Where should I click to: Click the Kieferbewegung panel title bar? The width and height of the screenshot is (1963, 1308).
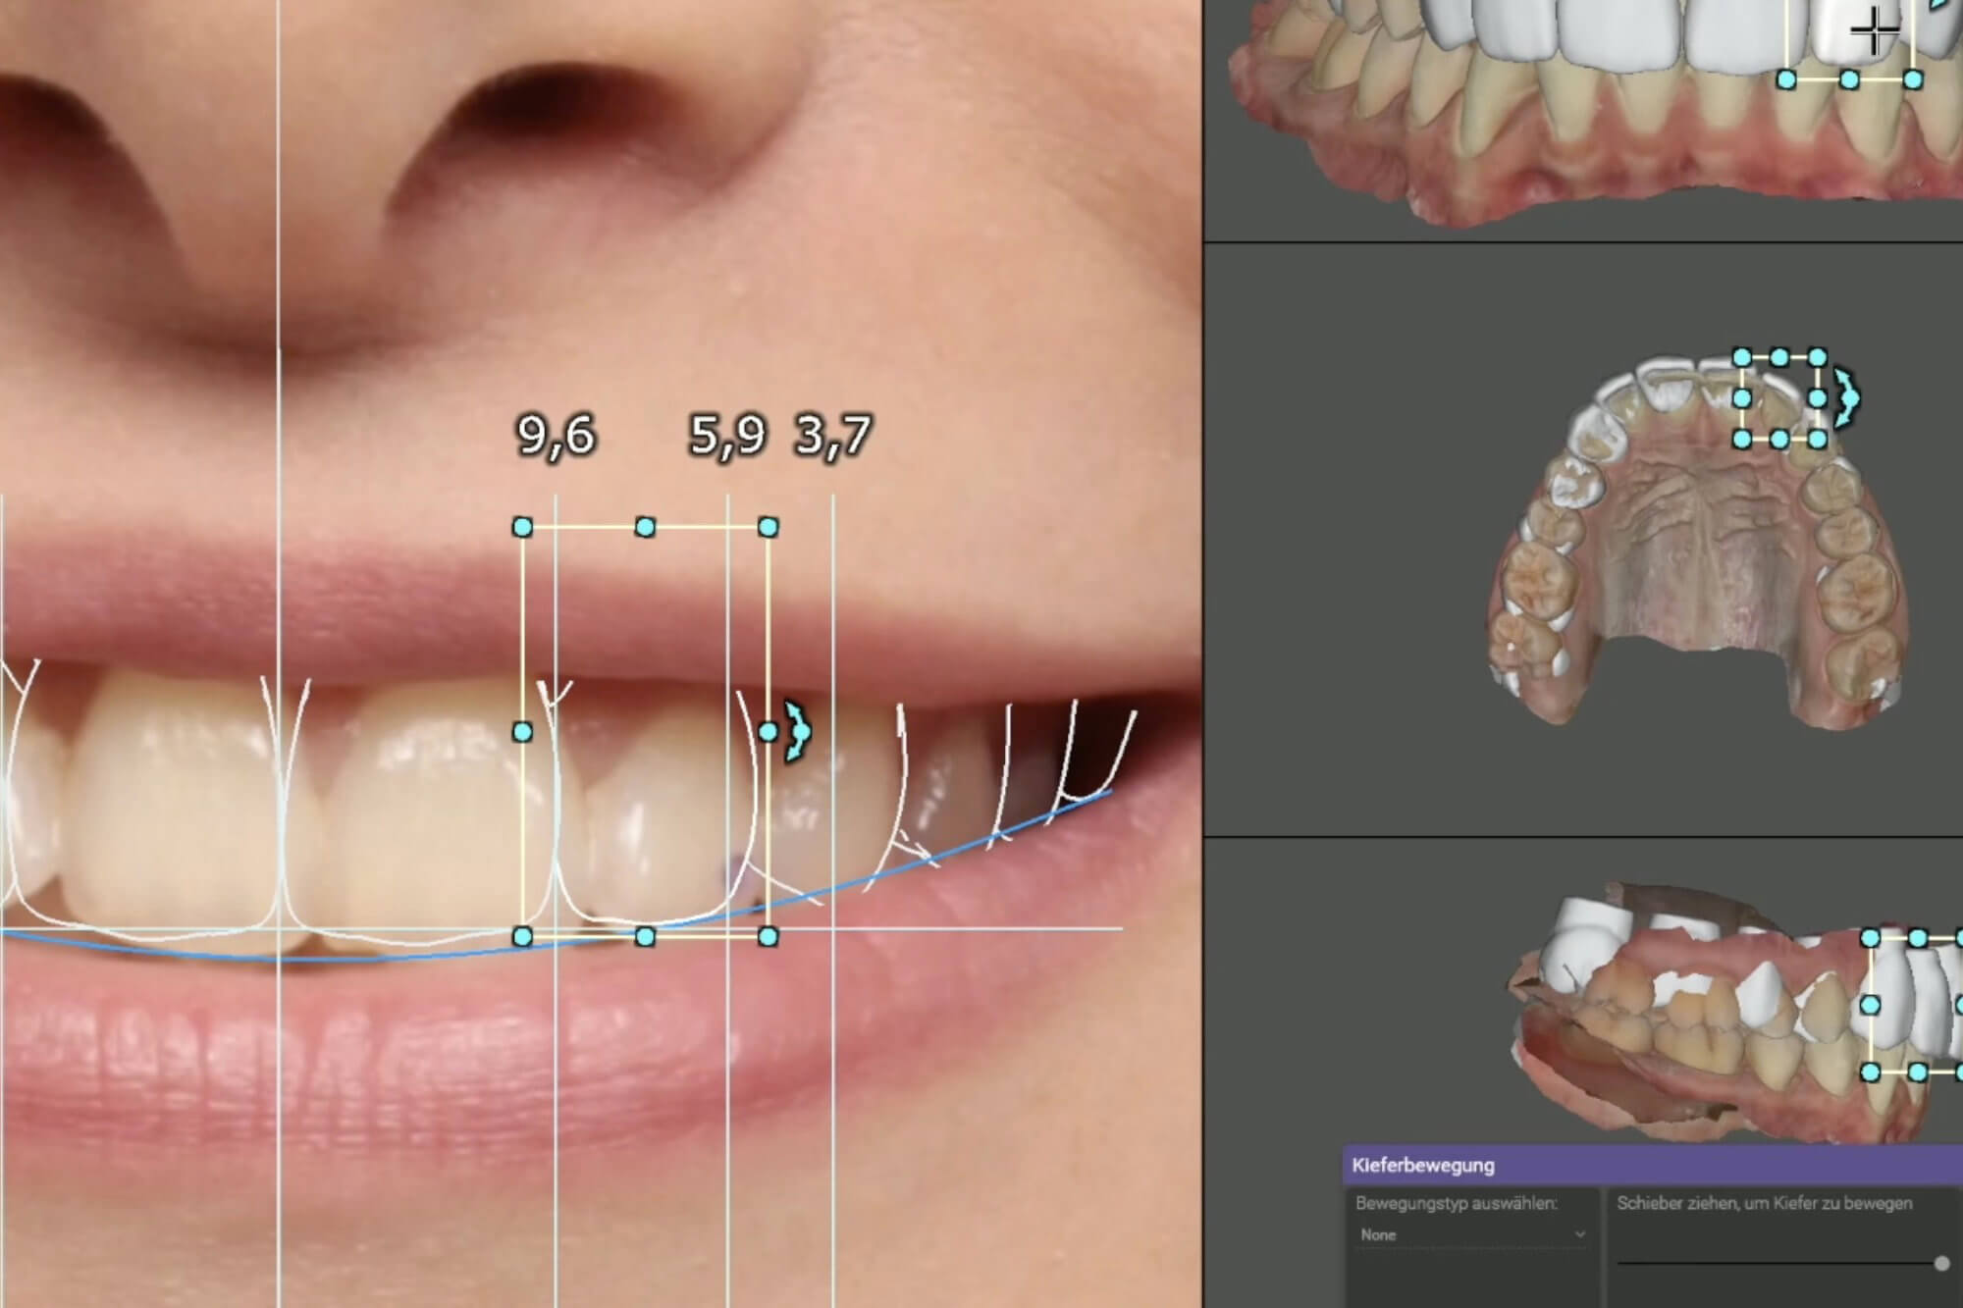click(1653, 1166)
